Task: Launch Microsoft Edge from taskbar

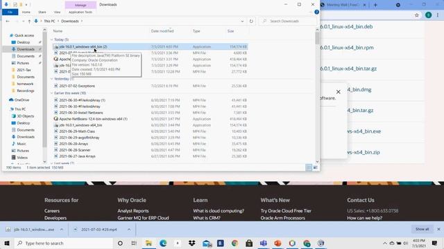Action: 163,243
